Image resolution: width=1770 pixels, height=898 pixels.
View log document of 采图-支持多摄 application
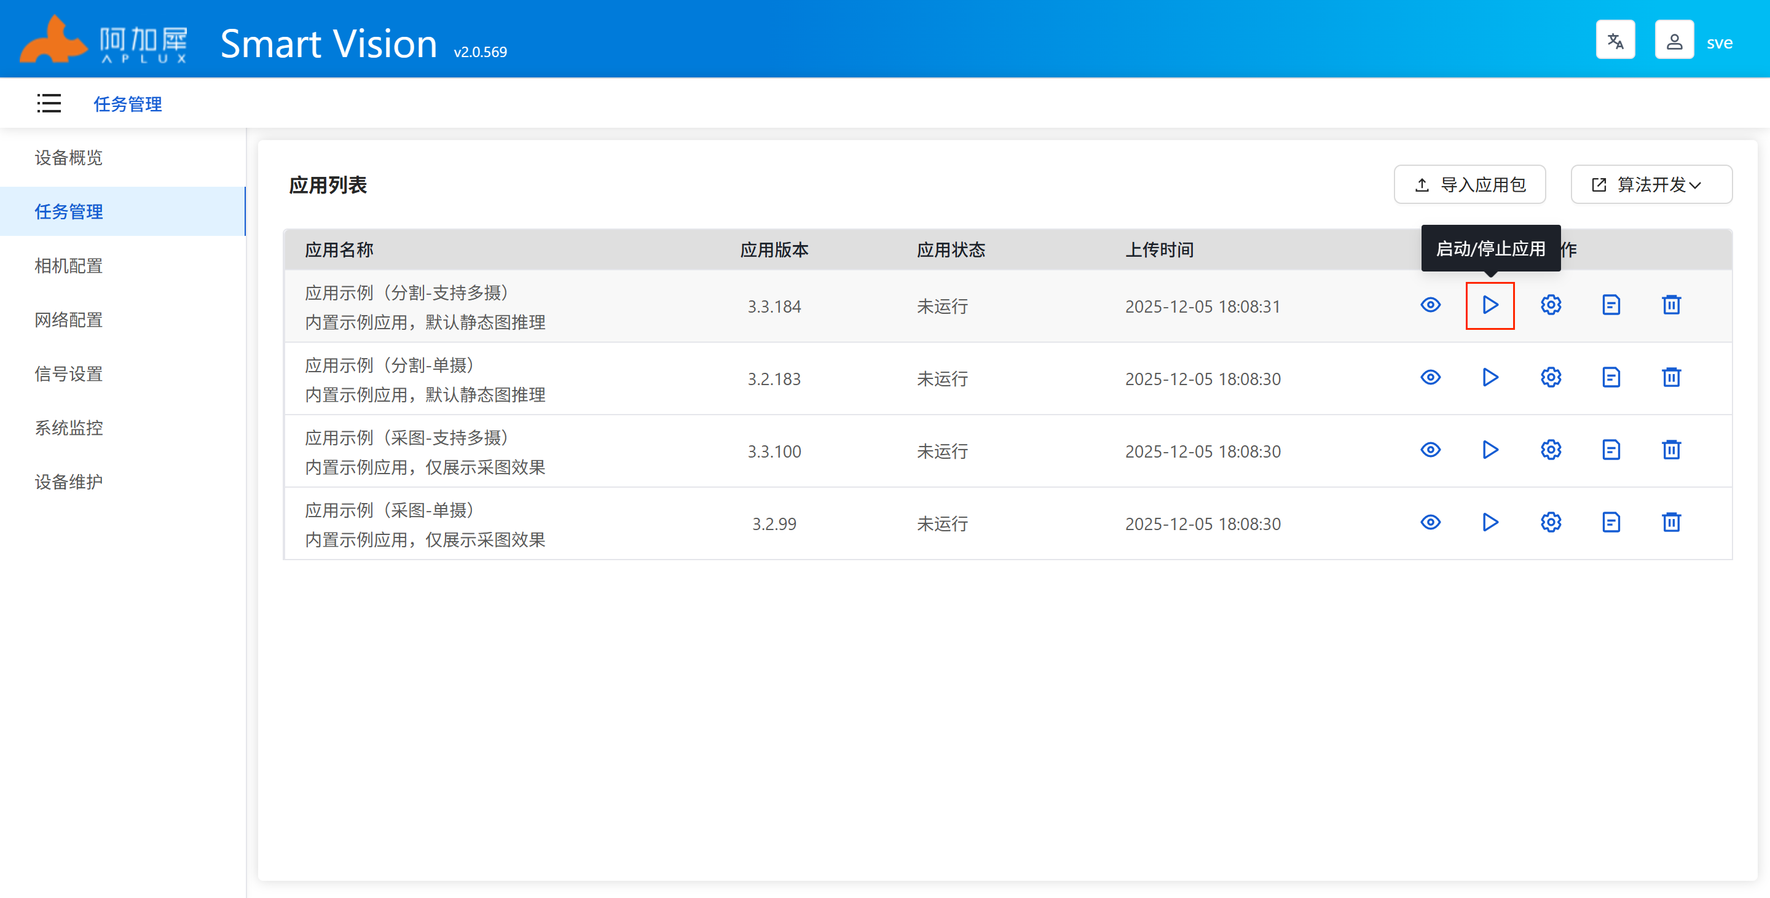tap(1611, 450)
